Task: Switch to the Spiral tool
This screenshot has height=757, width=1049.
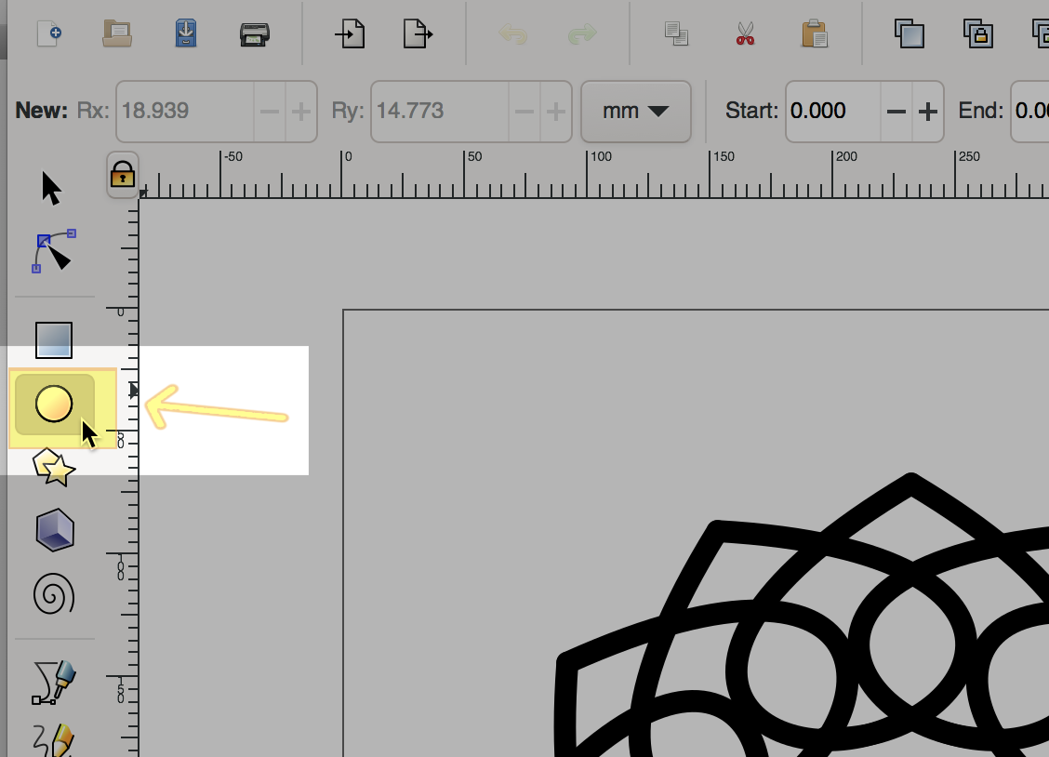Action: pos(54,593)
